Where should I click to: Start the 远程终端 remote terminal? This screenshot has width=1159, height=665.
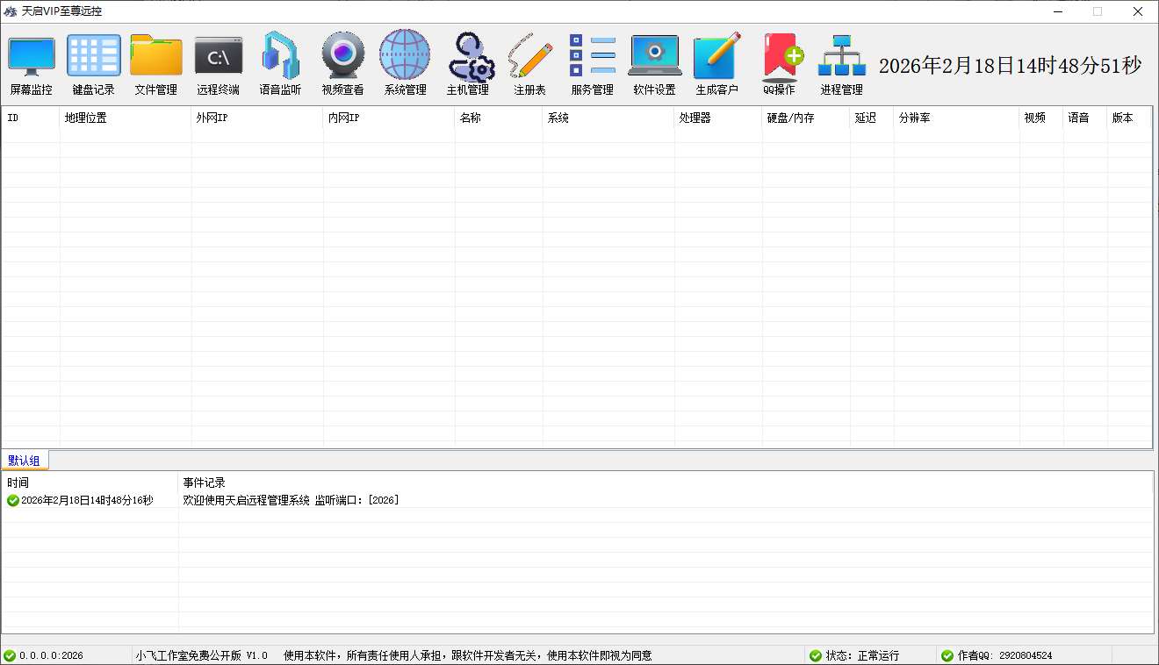click(217, 63)
